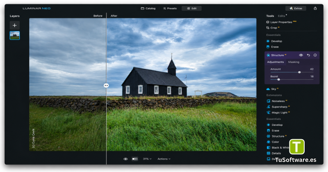Click the Layers panel heading
This screenshot has width=328, height=172.
point(15,16)
